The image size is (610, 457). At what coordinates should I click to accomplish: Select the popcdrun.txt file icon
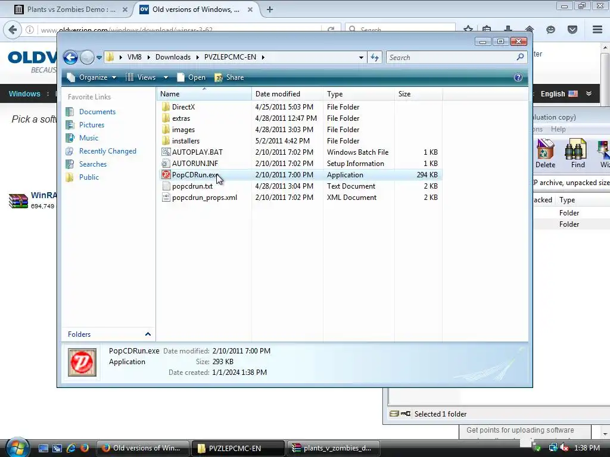click(x=166, y=186)
